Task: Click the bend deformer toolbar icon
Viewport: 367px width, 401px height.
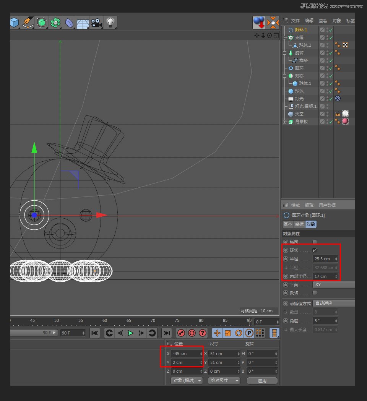Action: [x=69, y=23]
